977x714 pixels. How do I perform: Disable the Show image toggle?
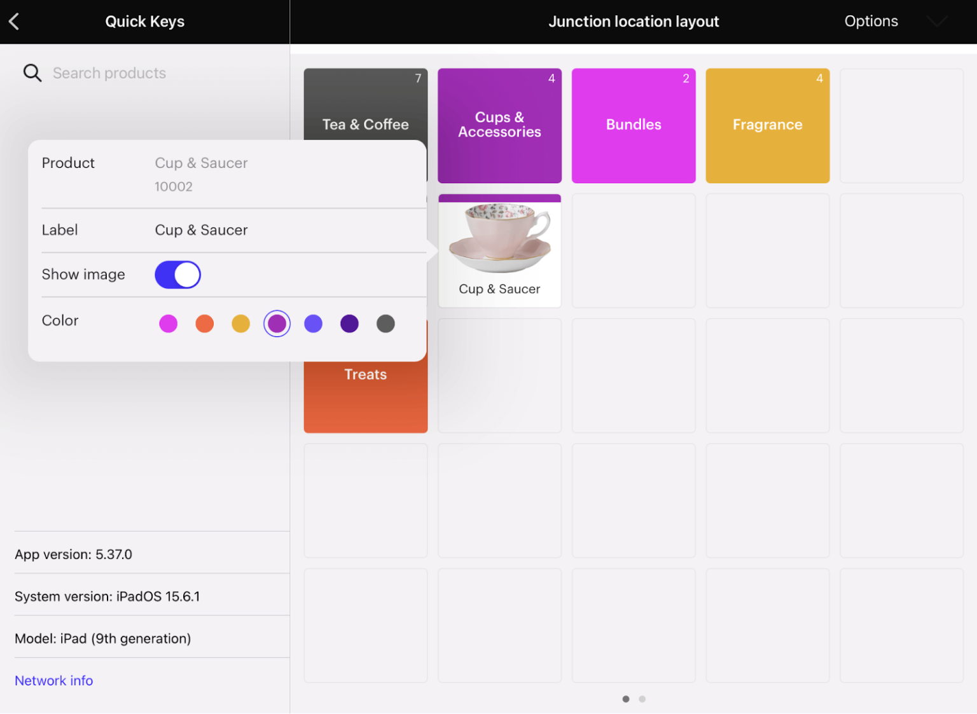coord(177,275)
